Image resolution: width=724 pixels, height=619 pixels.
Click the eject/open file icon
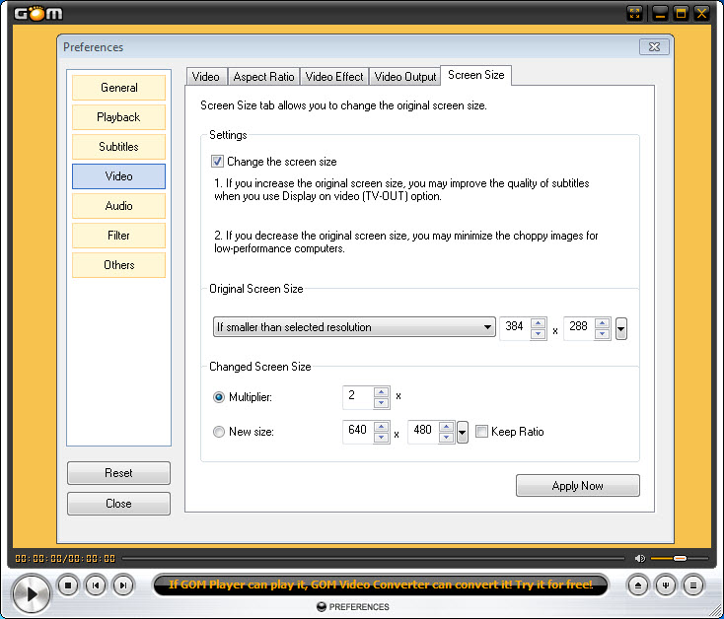640,585
